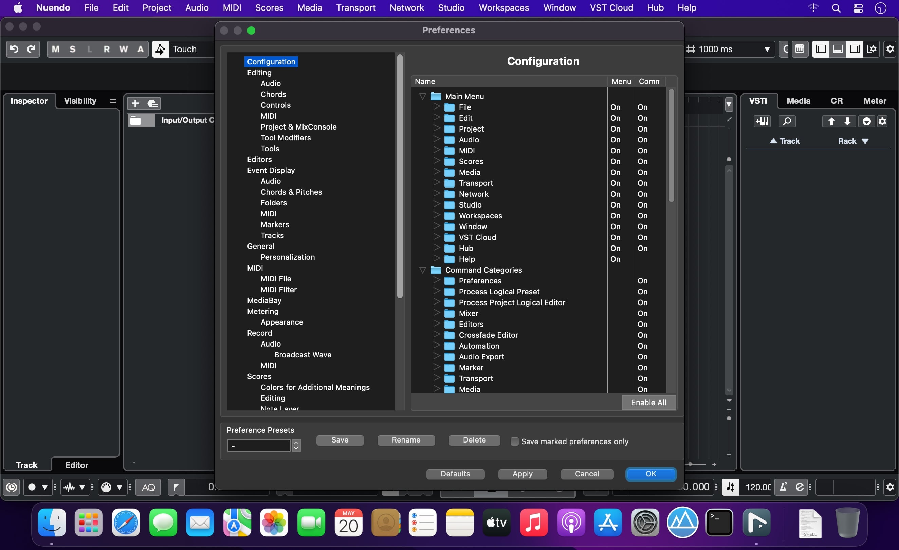The width and height of the screenshot is (899, 550).
Task: Click the Rename preset button
Action: pyautogui.click(x=406, y=440)
